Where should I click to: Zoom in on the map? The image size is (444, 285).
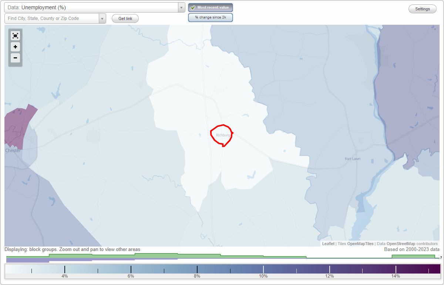coord(15,47)
